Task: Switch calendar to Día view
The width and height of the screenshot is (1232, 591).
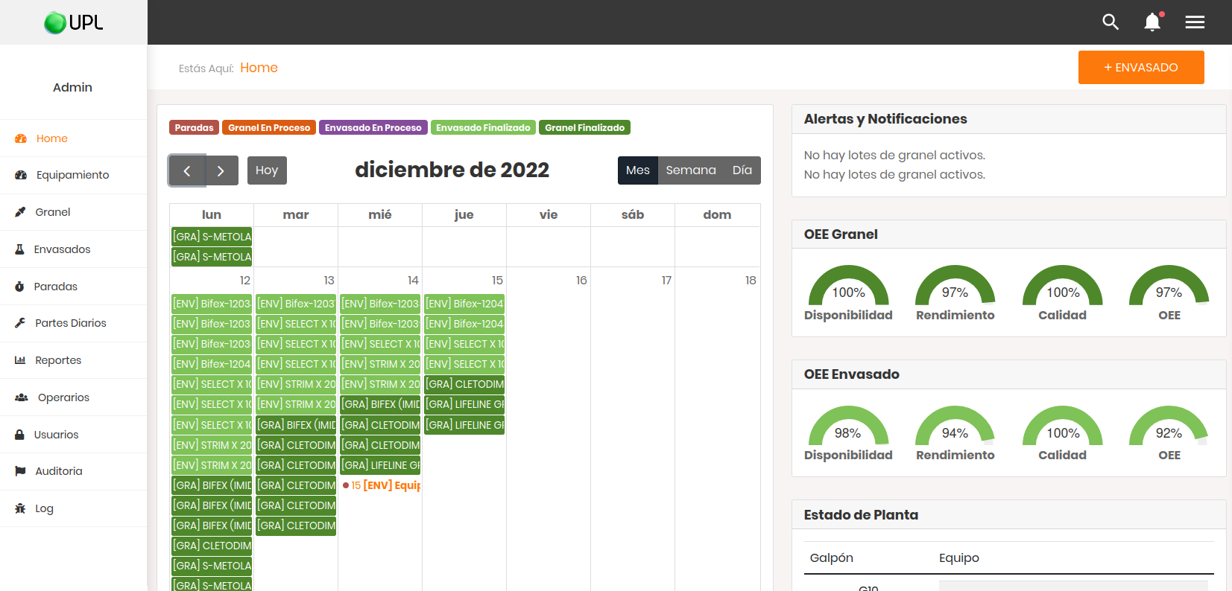Action: click(742, 170)
